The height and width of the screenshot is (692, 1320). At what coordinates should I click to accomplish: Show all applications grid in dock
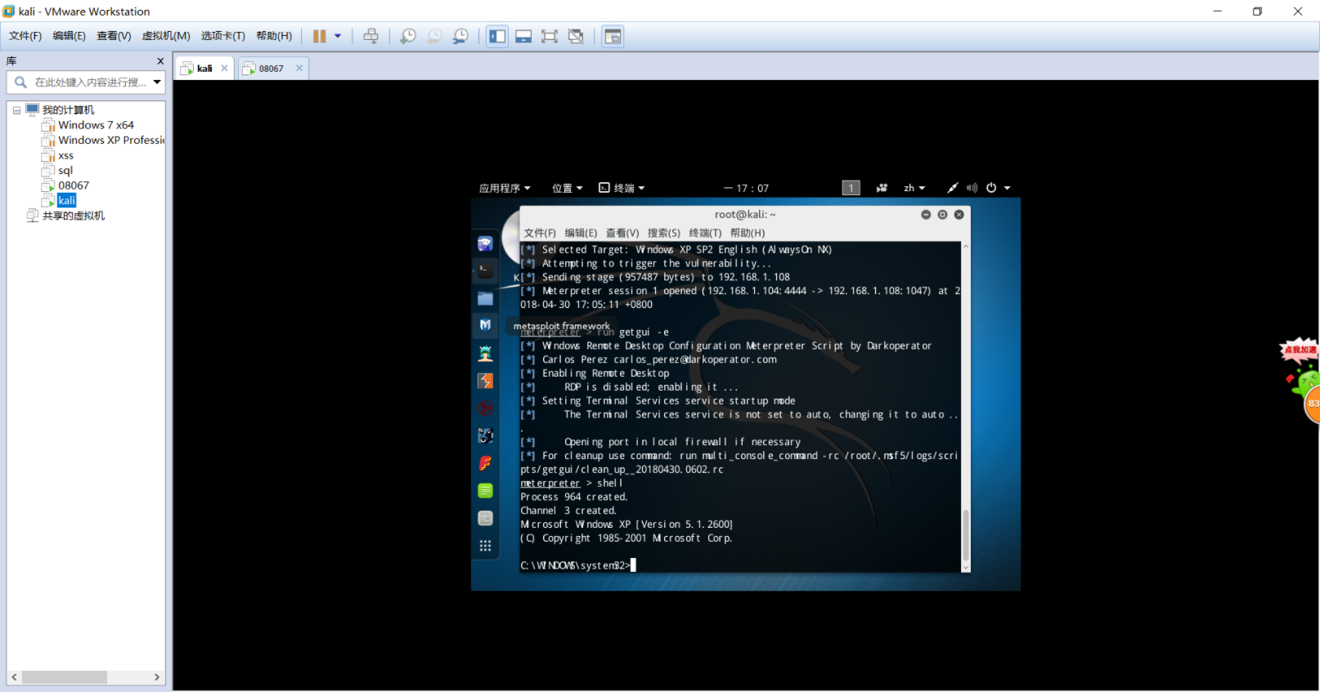[x=485, y=546]
